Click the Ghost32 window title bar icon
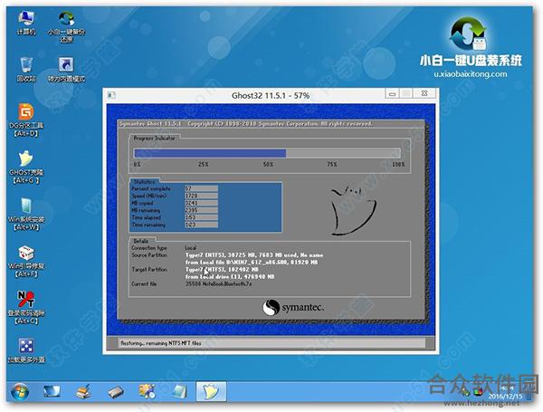This screenshot has height=412, width=543. coord(111,95)
